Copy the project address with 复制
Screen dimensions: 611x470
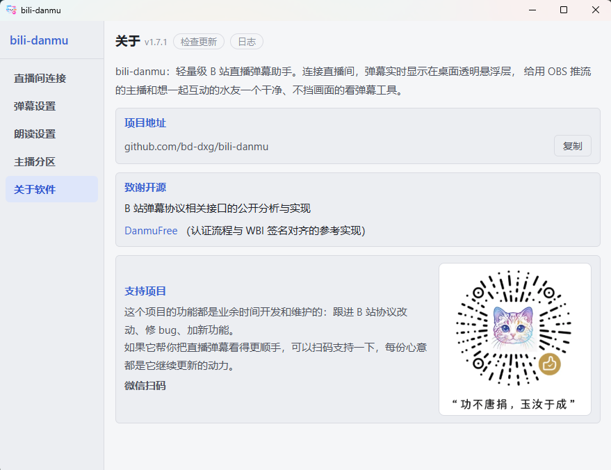573,146
